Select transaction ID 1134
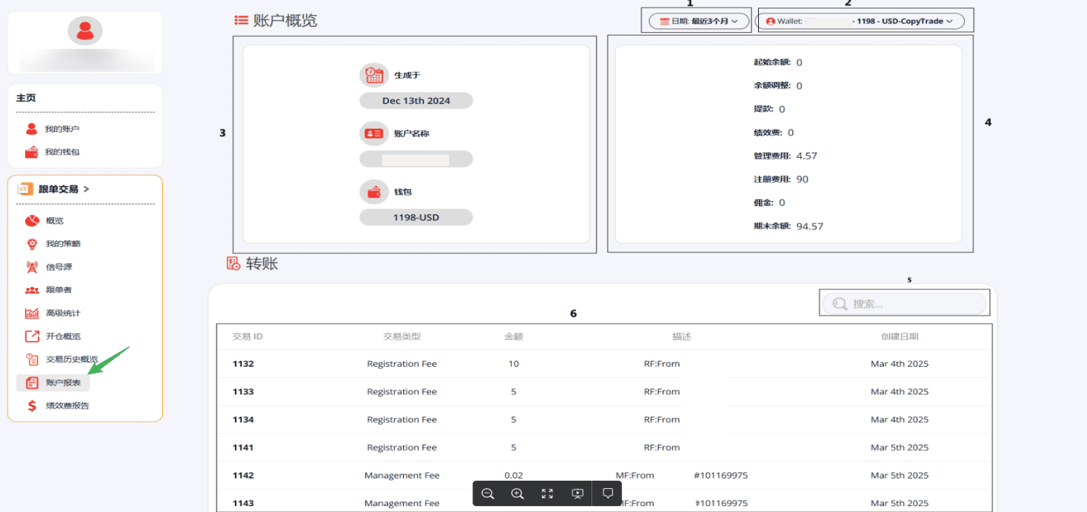This screenshot has height=512, width=1087. tap(243, 420)
